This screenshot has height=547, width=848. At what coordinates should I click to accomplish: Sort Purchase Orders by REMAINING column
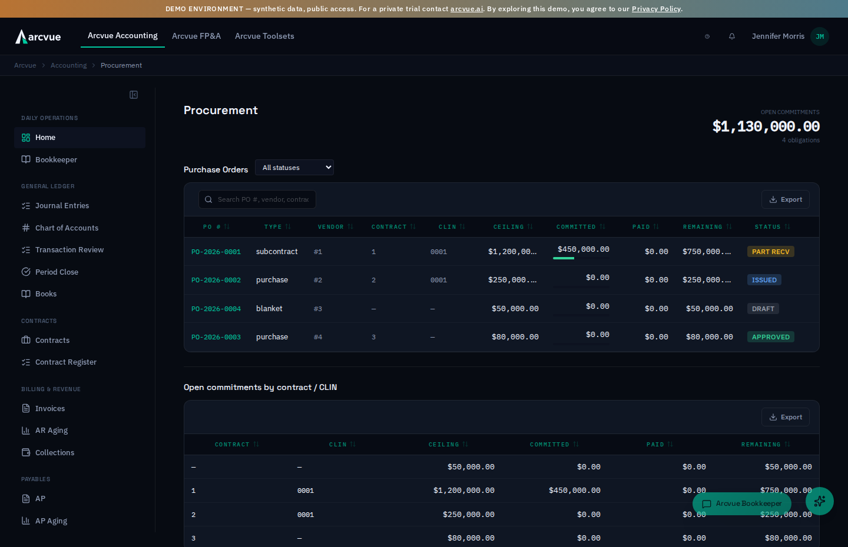coord(707,227)
